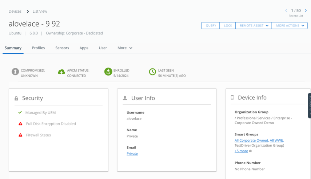Open the All Corporate Owned smart group link
This screenshot has height=179, width=311.
tap(251, 140)
